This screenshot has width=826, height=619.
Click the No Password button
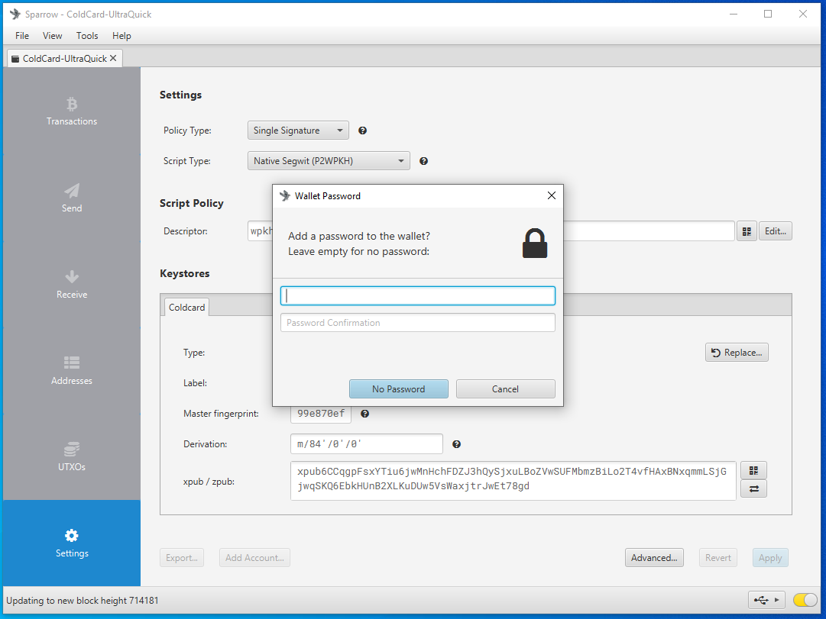coord(399,389)
